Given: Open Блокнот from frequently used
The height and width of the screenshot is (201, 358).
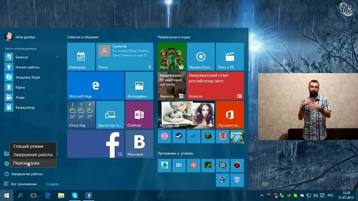Looking at the screenshot, I should 22,57.
